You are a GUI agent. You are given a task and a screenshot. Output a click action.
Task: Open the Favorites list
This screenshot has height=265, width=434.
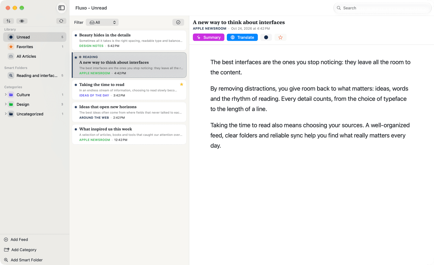[35, 47]
